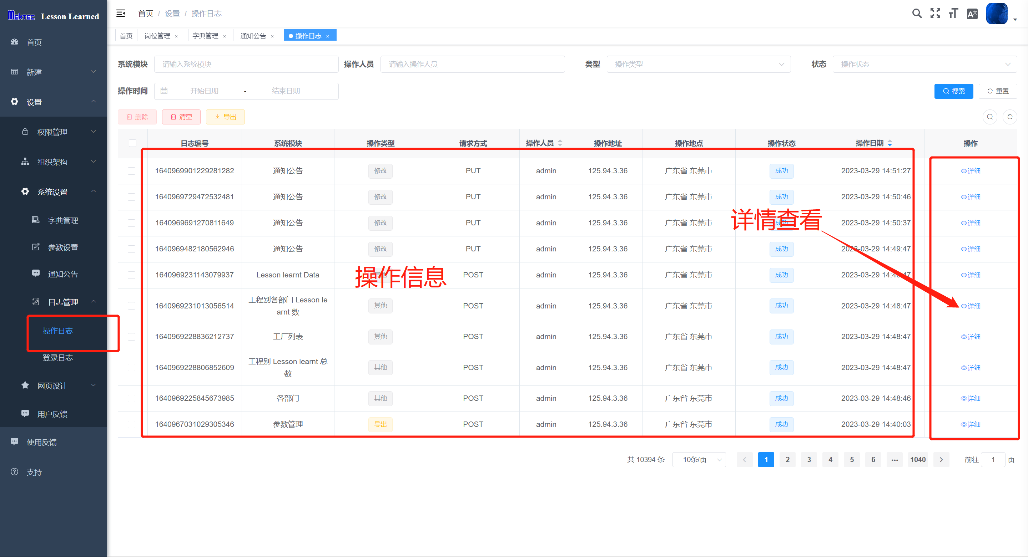1028x557 pixels.
Task: Expand 网页设计 submenu
Action: click(x=54, y=385)
